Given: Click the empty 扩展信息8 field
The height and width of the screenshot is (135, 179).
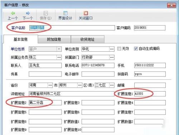Looking at the screenshot, I should [x=45, y=122].
